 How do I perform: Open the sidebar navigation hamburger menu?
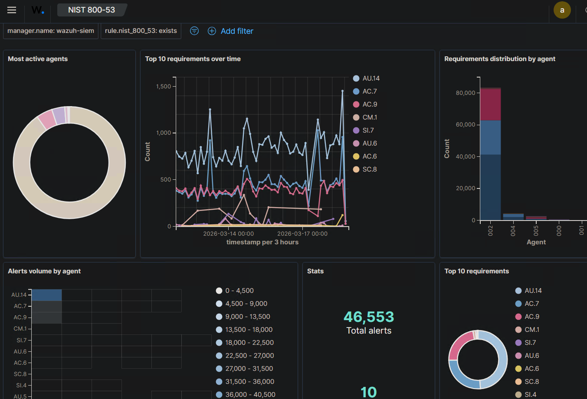point(12,10)
